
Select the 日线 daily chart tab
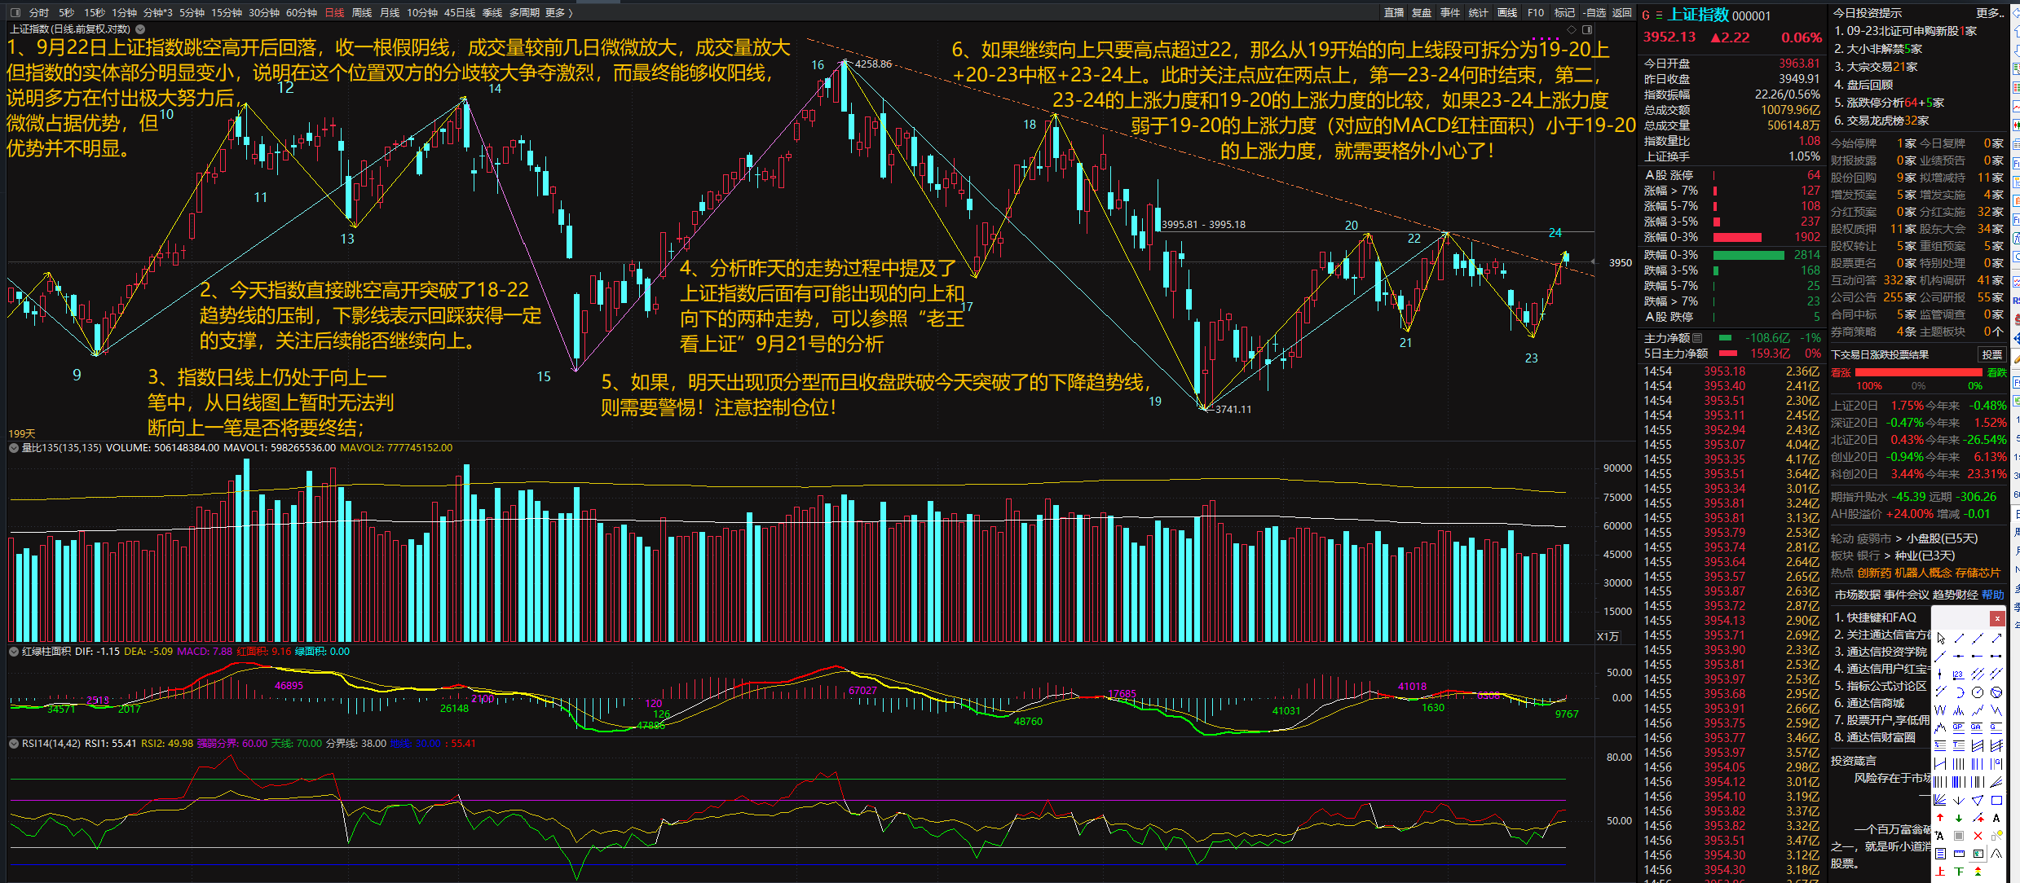coord(334,12)
